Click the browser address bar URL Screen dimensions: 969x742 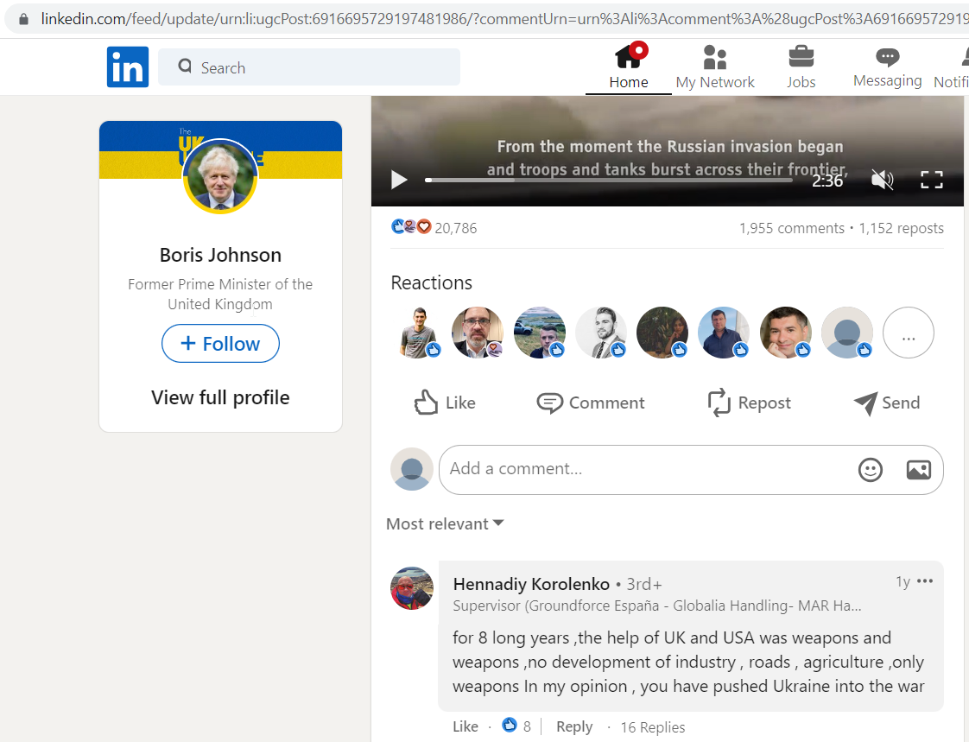coord(503,19)
